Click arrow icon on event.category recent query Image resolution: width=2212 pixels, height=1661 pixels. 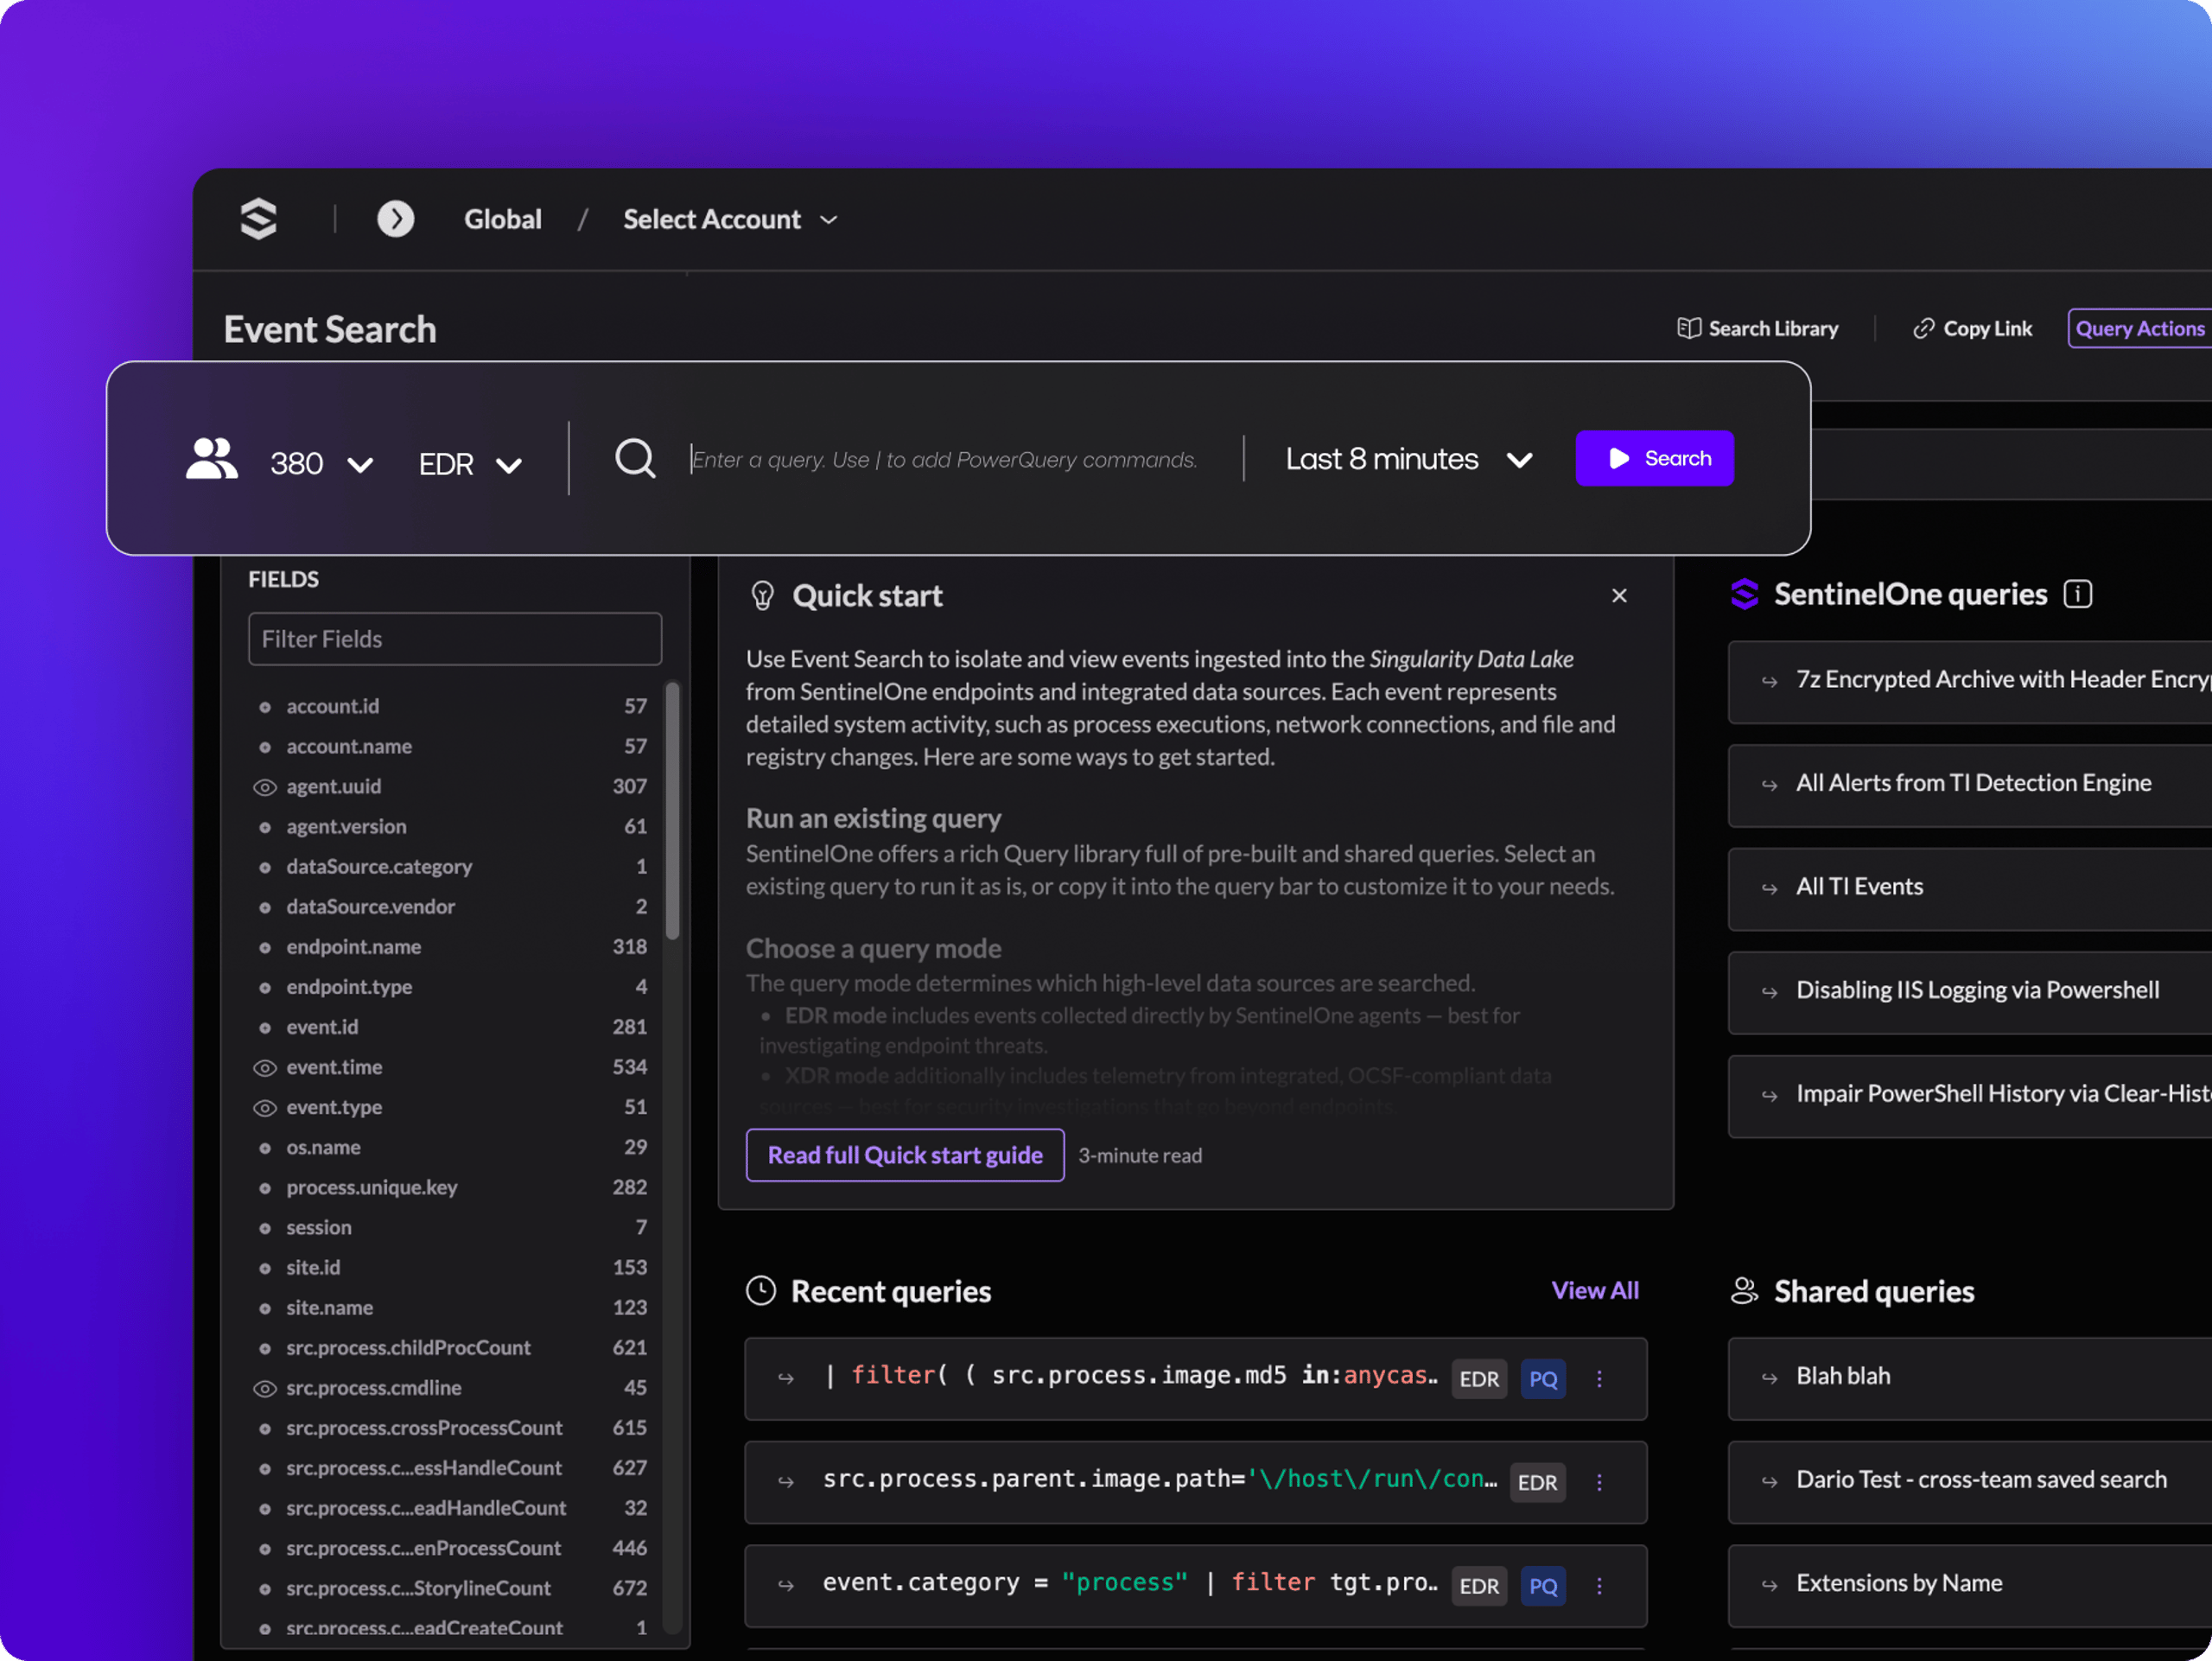[x=786, y=1586]
